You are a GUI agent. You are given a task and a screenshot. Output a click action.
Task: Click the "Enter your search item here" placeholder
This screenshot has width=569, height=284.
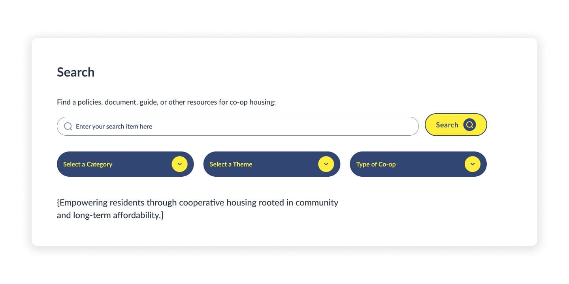[114, 127]
